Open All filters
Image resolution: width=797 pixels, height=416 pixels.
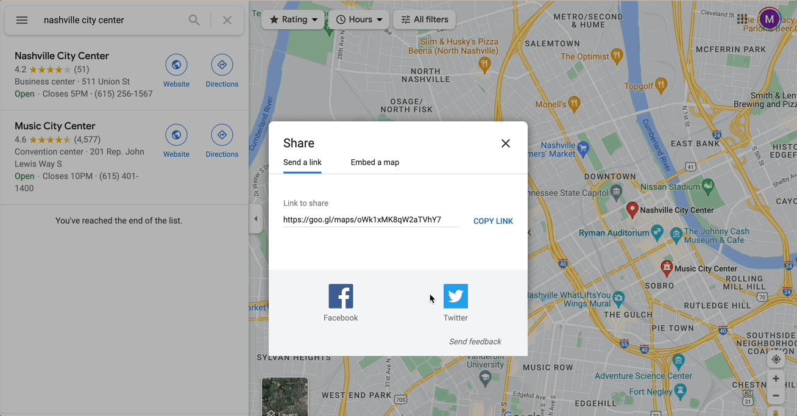[x=425, y=19]
